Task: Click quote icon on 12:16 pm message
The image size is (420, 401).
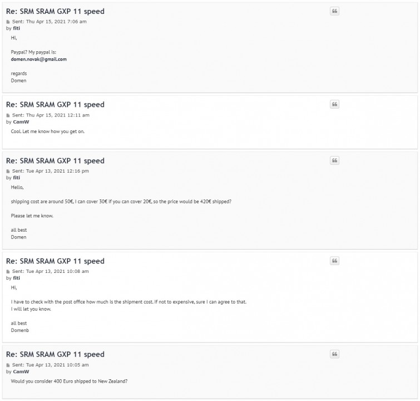Action: pos(334,160)
